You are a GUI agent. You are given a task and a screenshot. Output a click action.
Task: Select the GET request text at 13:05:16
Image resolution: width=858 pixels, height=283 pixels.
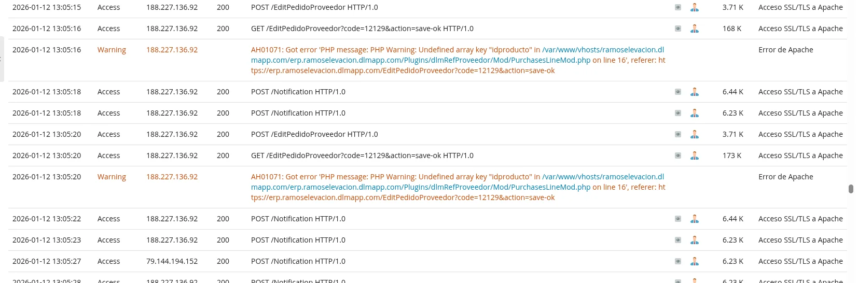coord(362,29)
